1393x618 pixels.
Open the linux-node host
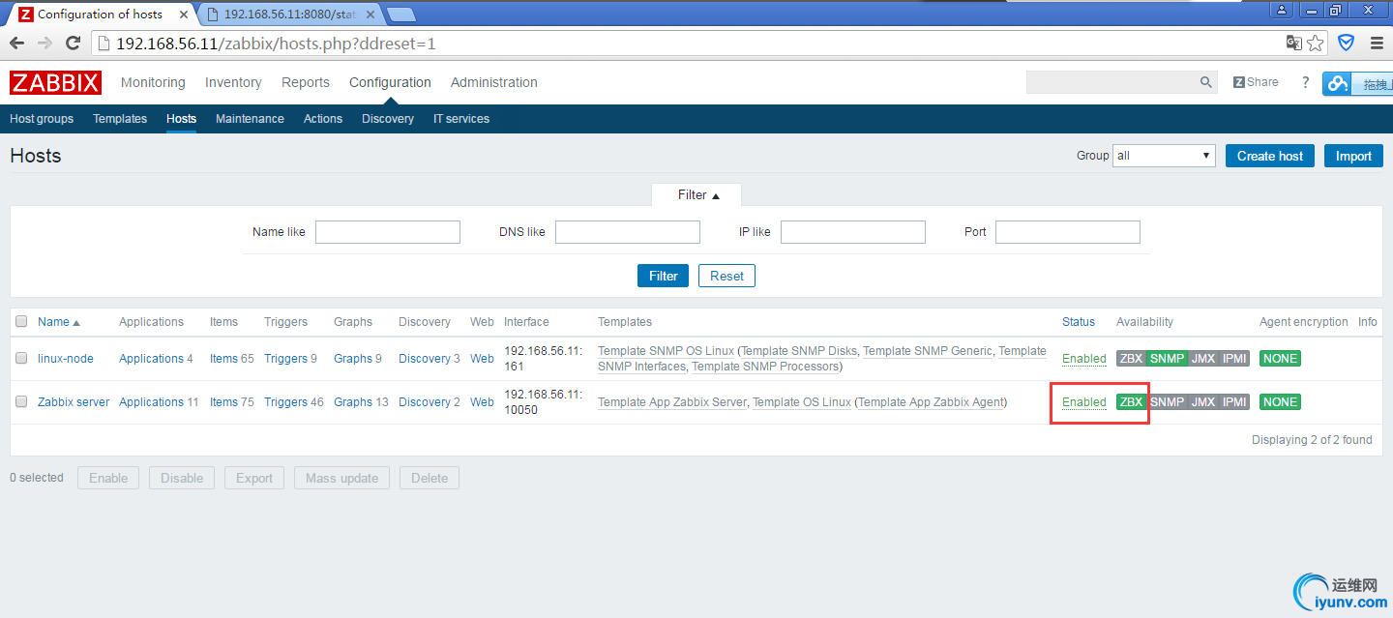click(66, 359)
